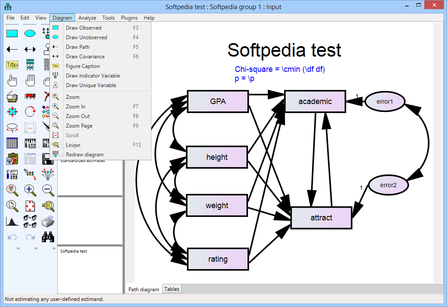Switch to the Tables tab

172,289
